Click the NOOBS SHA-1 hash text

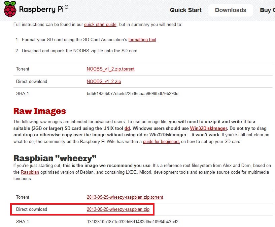pos(132,93)
